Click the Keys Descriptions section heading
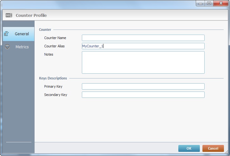The width and height of the screenshot is (230, 156). pyautogui.click(x=53, y=78)
